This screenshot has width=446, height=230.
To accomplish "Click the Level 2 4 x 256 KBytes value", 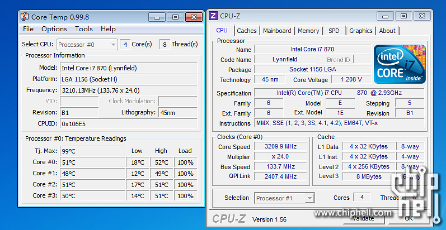I will click(x=369, y=166).
